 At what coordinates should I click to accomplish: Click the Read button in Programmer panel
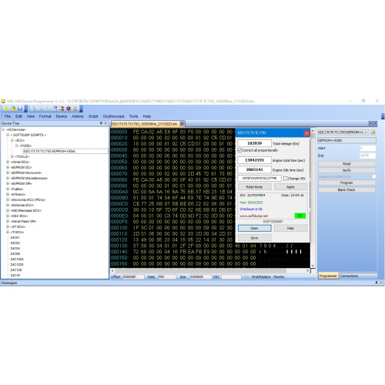347,164
